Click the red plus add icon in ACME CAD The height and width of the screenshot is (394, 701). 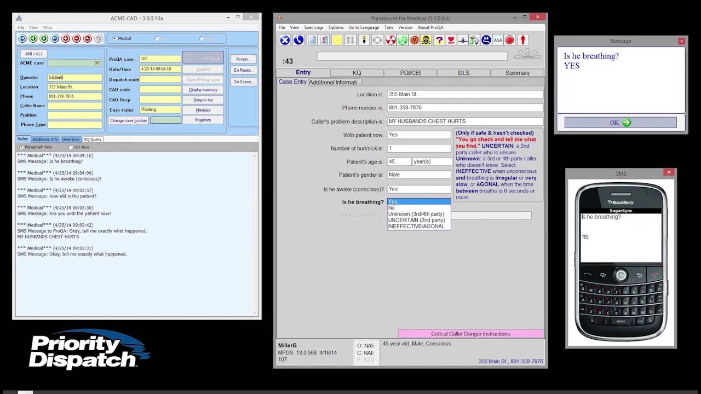66,38
